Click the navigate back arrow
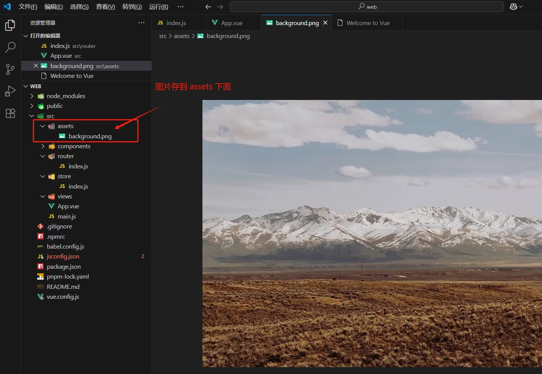Screen dimensions: 542x374 tap(208, 7)
